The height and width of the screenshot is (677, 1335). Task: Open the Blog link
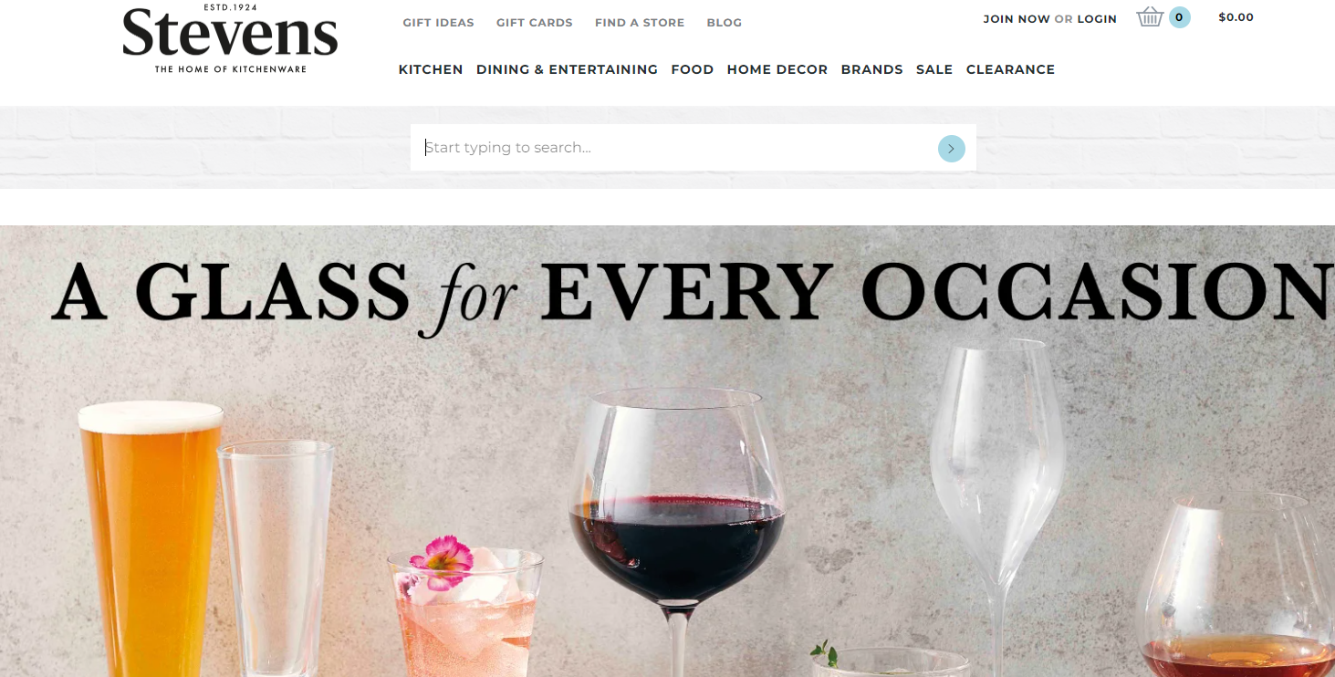(x=725, y=23)
